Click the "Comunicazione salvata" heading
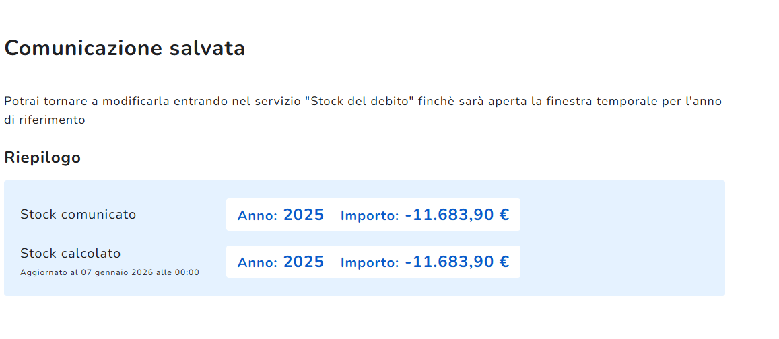 point(125,48)
